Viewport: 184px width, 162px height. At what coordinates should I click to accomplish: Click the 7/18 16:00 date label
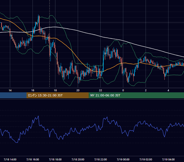point(33,159)
